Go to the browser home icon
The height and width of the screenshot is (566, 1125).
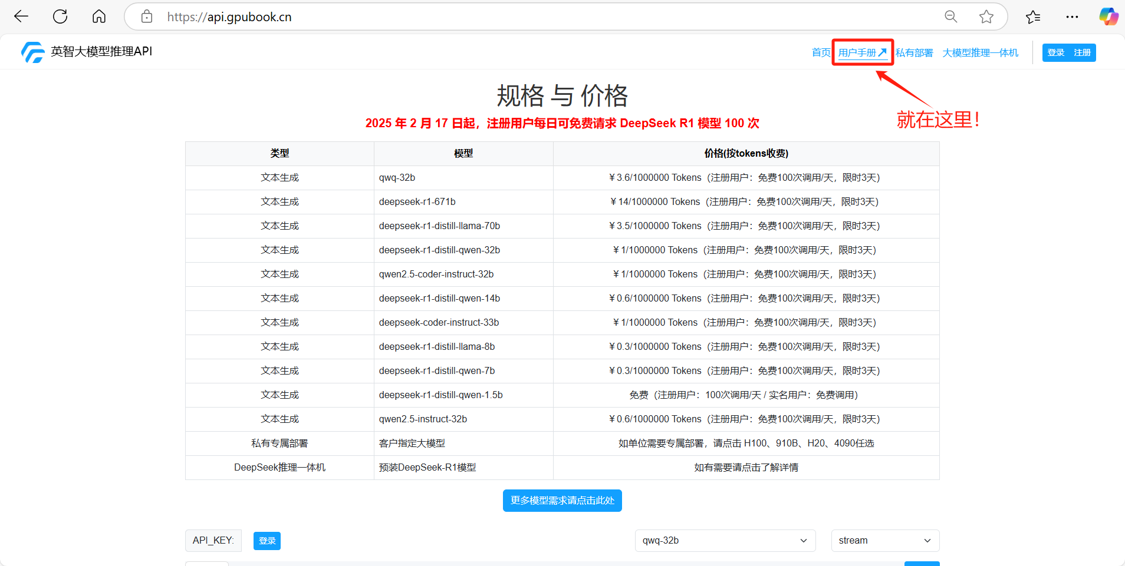(99, 16)
